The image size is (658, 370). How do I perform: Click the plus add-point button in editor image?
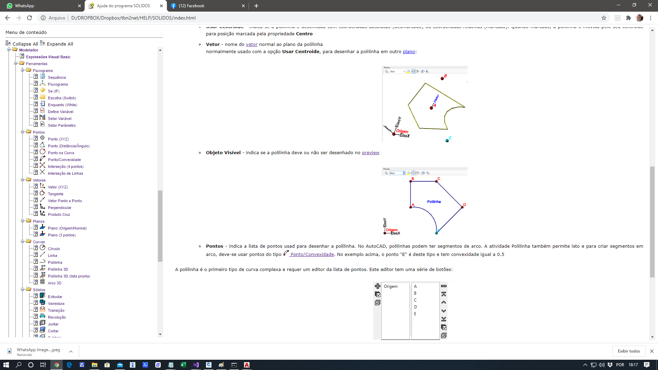point(378,286)
